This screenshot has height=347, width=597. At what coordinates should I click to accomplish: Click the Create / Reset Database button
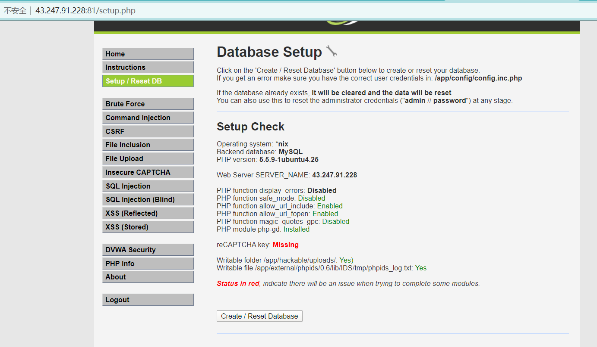coord(259,316)
